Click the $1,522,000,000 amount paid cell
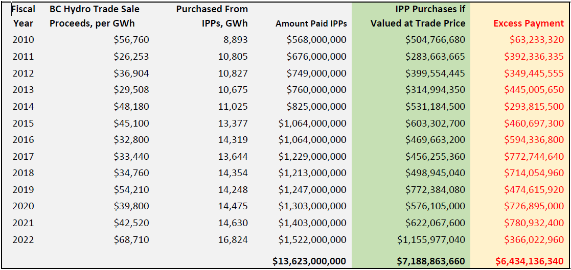Screen dimensions: 571x270 [x=312, y=239]
